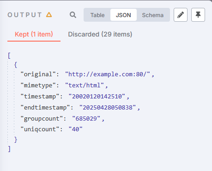212x171 pixels.
Task: Switch to Schema view
Action: tap(153, 15)
